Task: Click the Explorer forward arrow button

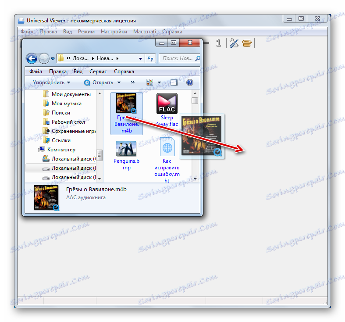Action: pos(44,59)
